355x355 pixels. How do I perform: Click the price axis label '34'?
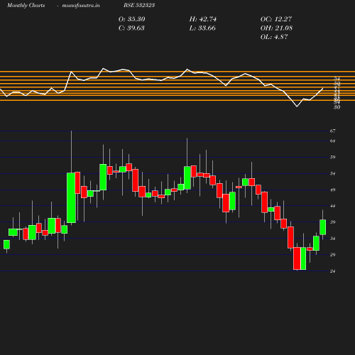333,239
